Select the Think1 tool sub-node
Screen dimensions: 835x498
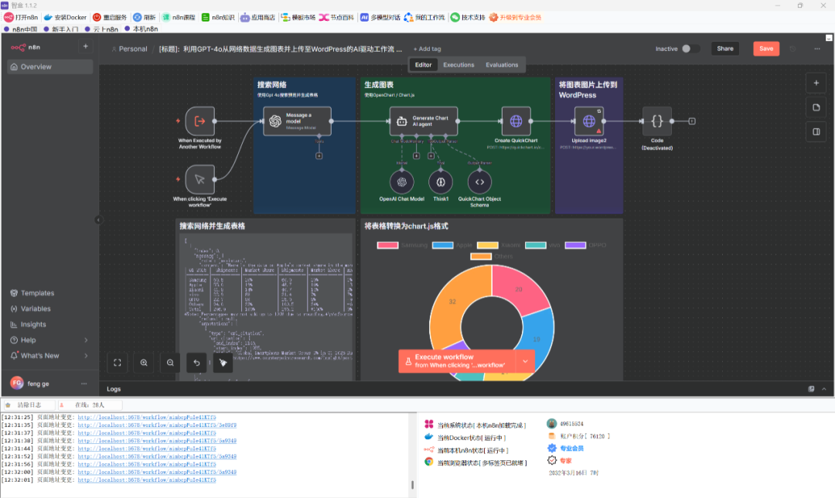click(x=441, y=182)
